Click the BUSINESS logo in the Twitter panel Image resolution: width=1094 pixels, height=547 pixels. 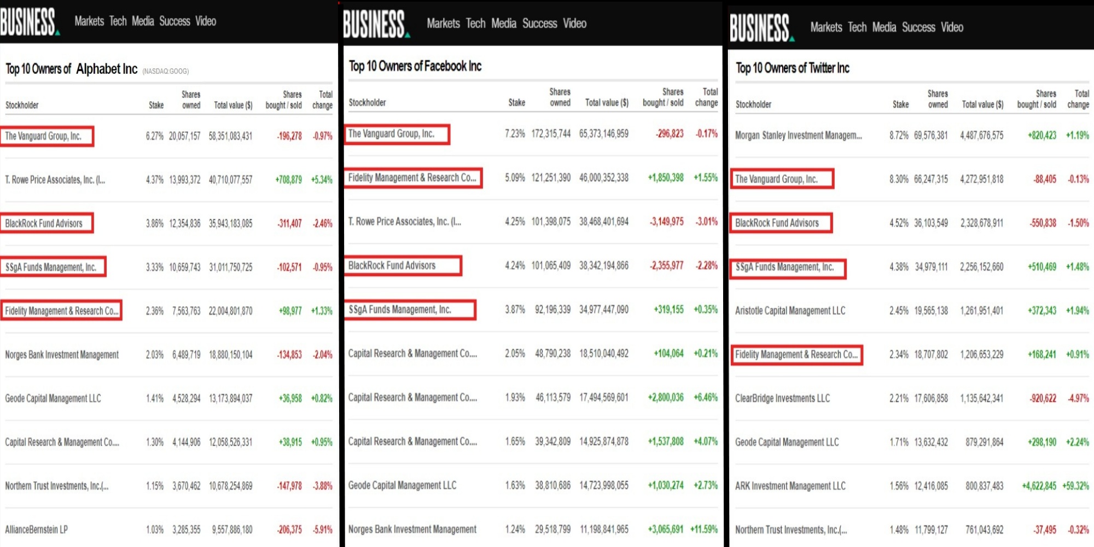pos(761,28)
